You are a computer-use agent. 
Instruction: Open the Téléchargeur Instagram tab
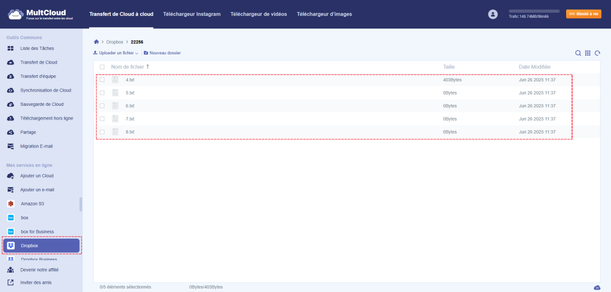tap(191, 14)
